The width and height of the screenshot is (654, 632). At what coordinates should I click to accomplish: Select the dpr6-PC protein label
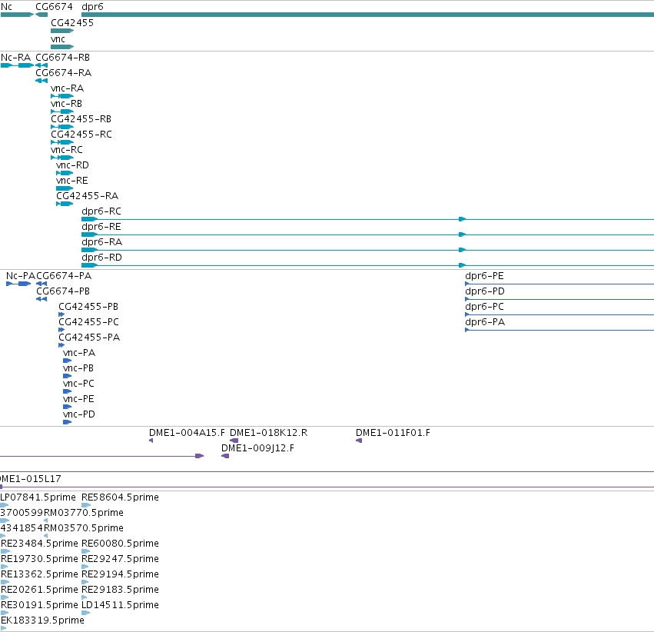click(x=484, y=307)
